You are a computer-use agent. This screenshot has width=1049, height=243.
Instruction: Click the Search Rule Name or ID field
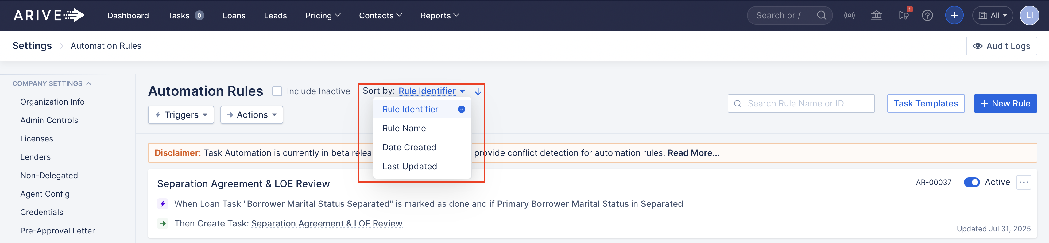coord(801,103)
